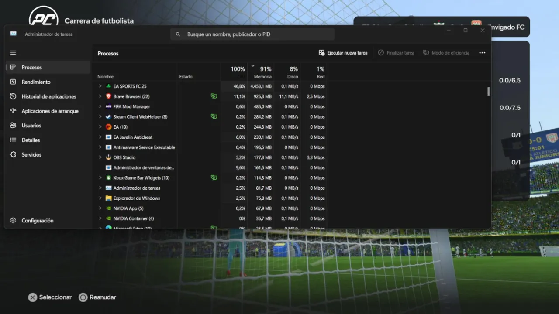
Task: Click Modo de eficiencia button
Action: point(446,53)
